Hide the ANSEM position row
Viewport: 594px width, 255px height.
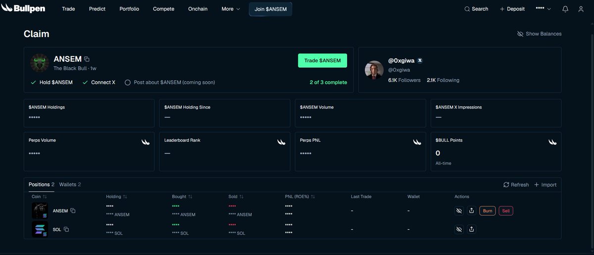(459, 211)
